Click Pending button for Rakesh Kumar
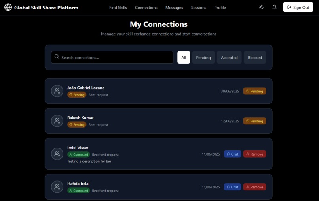The width and height of the screenshot is (319, 201). pos(254,121)
